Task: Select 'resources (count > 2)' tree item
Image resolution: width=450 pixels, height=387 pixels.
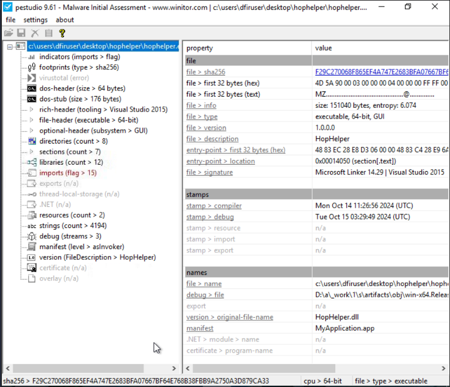Action: 72,215
